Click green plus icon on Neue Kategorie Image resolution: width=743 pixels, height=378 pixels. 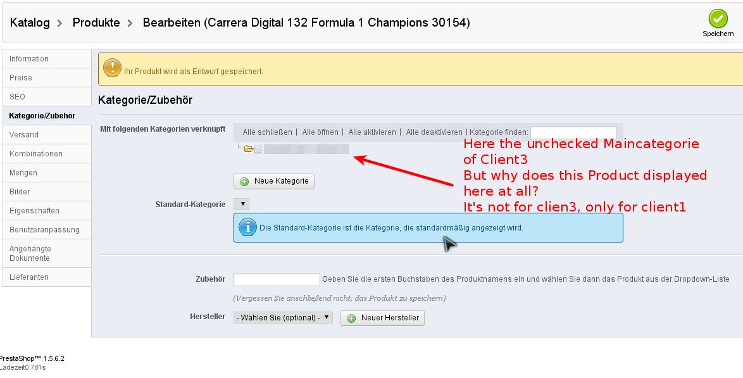244,182
